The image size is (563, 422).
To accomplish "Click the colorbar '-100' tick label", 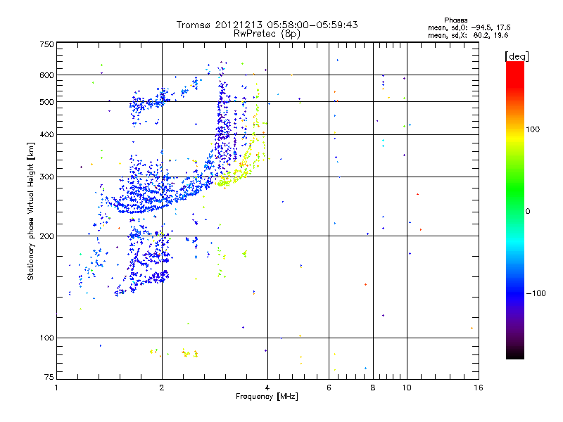I will coord(536,293).
